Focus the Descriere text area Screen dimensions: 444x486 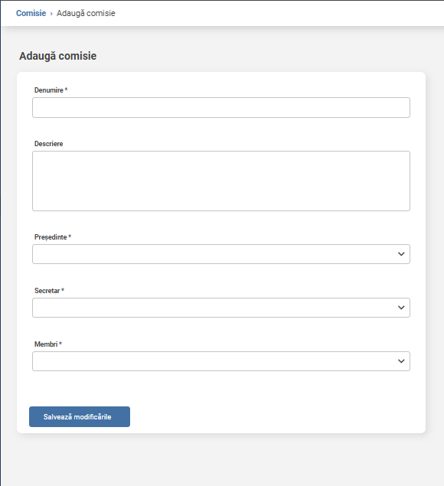(221, 181)
